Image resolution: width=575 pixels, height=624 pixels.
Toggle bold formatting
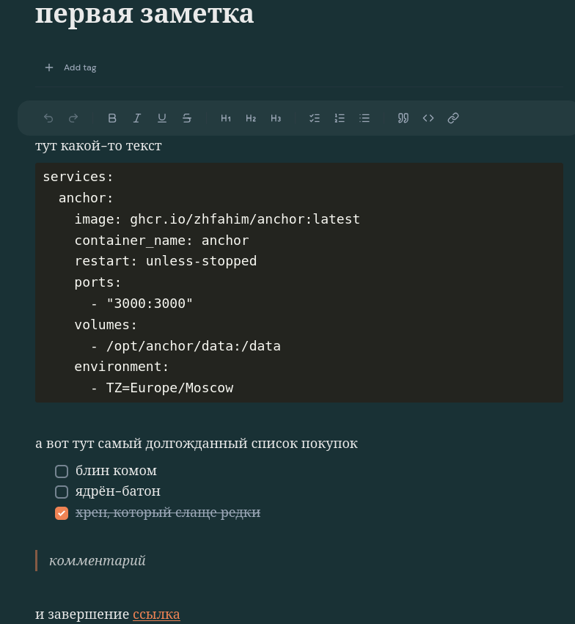pos(112,118)
